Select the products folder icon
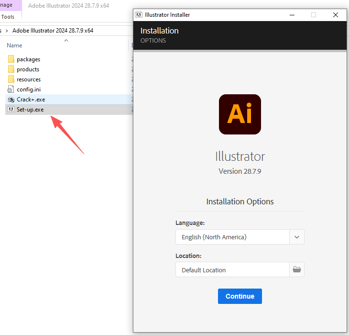Image resolution: width=349 pixels, height=335 pixels. [11, 69]
